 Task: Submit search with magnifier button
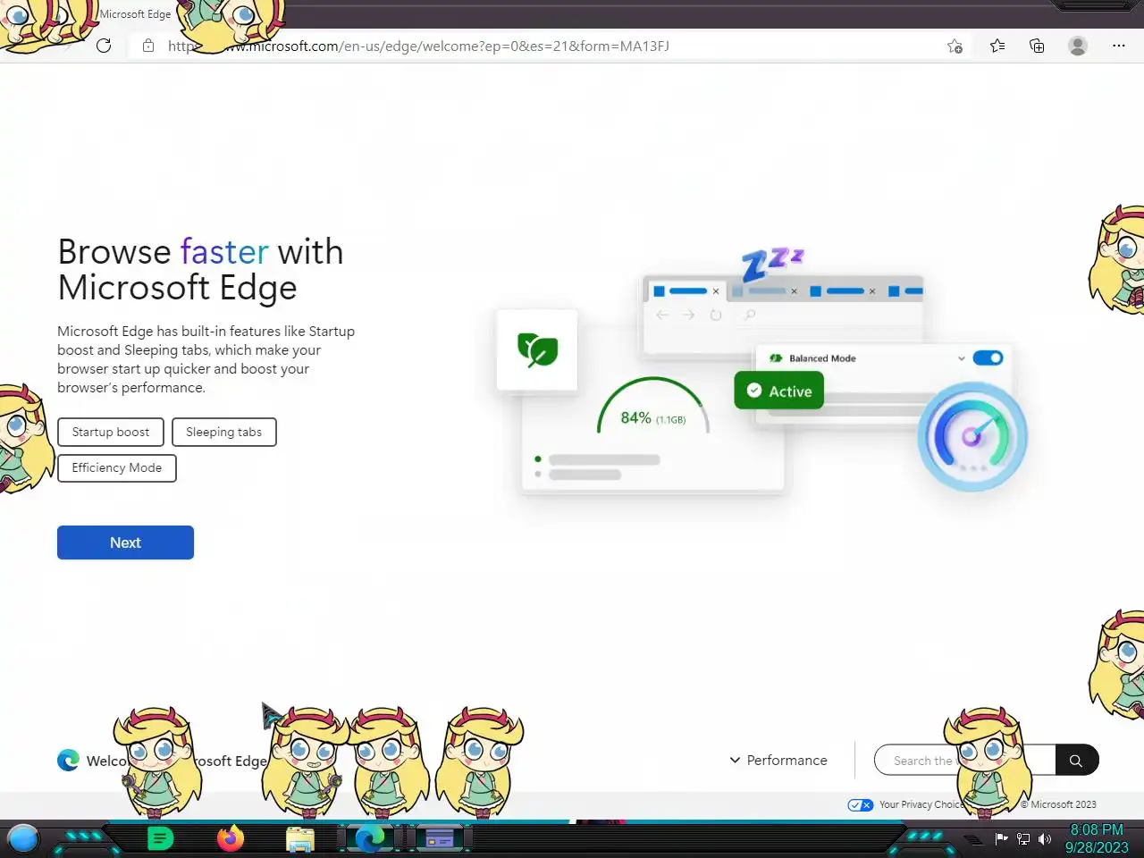(x=1077, y=760)
